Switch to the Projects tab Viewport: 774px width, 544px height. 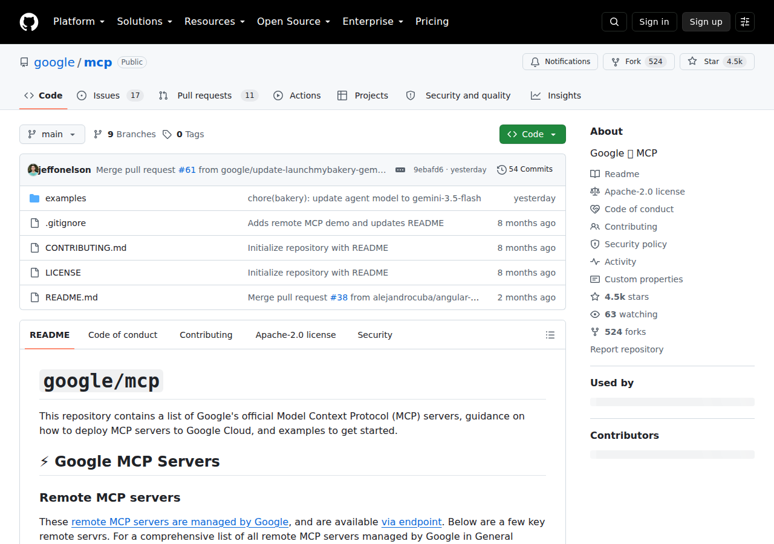[363, 96]
